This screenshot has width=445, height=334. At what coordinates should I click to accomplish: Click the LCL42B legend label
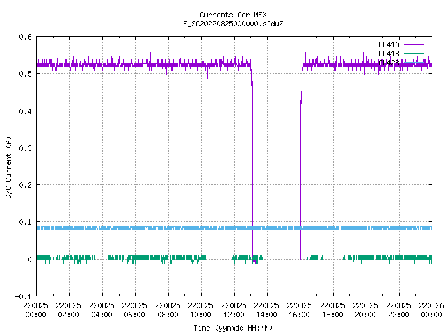tap(387, 63)
